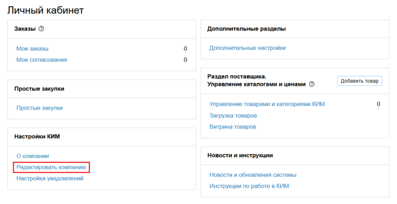Open the Мои согласования link

[42, 60]
